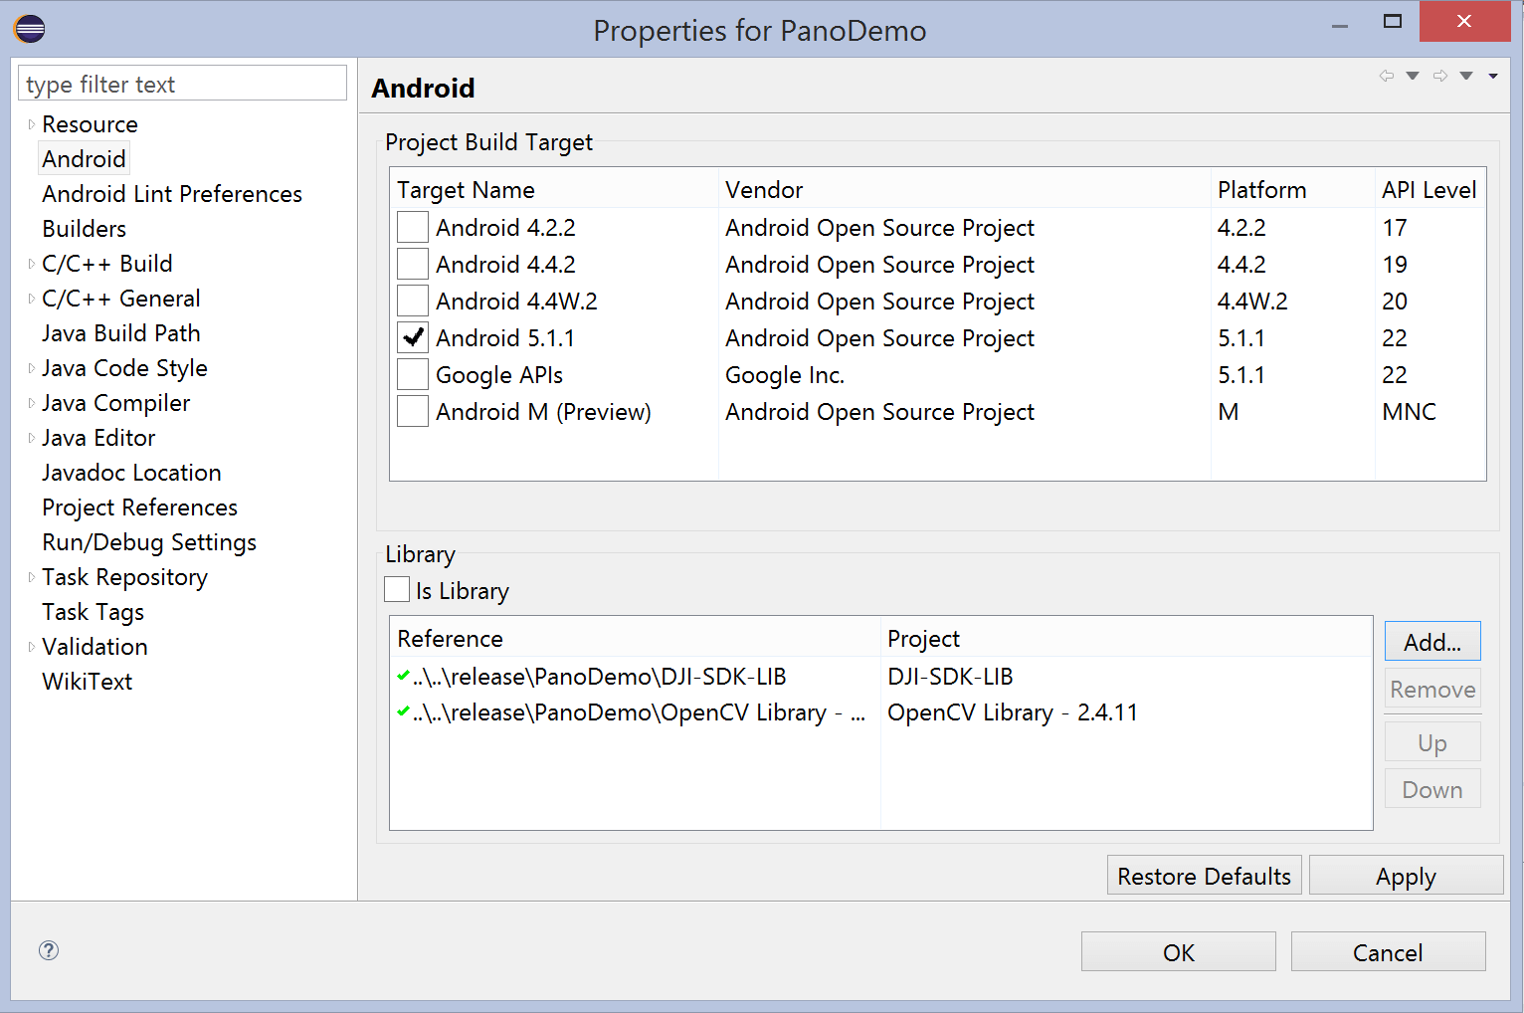Image resolution: width=1524 pixels, height=1013 pixels.
Task: Click the forward navigation arrow icon
Action: [x=1439, y=76]
